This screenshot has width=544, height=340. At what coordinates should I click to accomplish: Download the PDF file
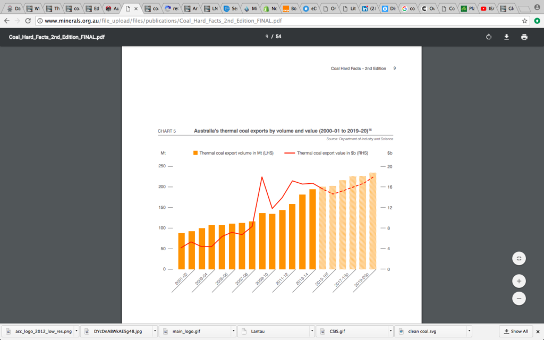(x=506, y=37)
